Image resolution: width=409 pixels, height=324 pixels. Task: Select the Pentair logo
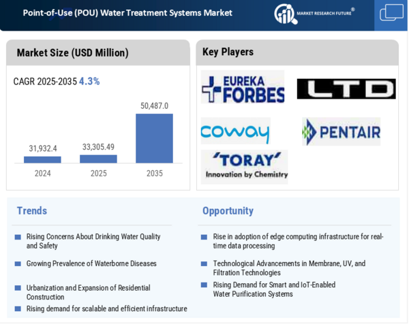[x=342, y=131]
